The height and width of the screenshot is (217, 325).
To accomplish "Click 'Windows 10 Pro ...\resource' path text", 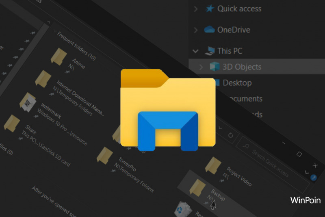I will tap(63, 127).
